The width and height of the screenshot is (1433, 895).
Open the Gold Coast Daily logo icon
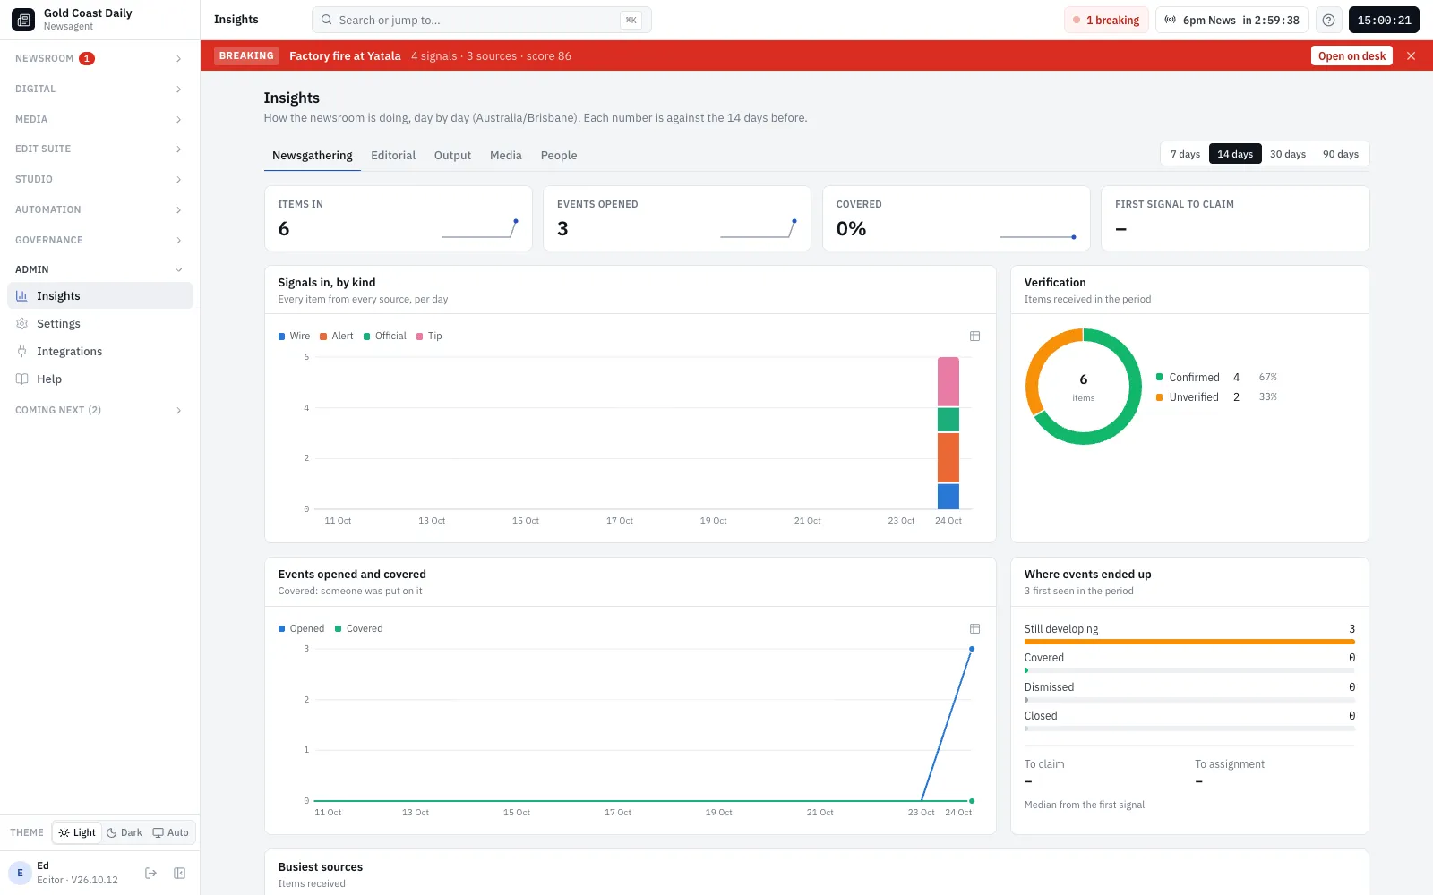coord(23,20)
